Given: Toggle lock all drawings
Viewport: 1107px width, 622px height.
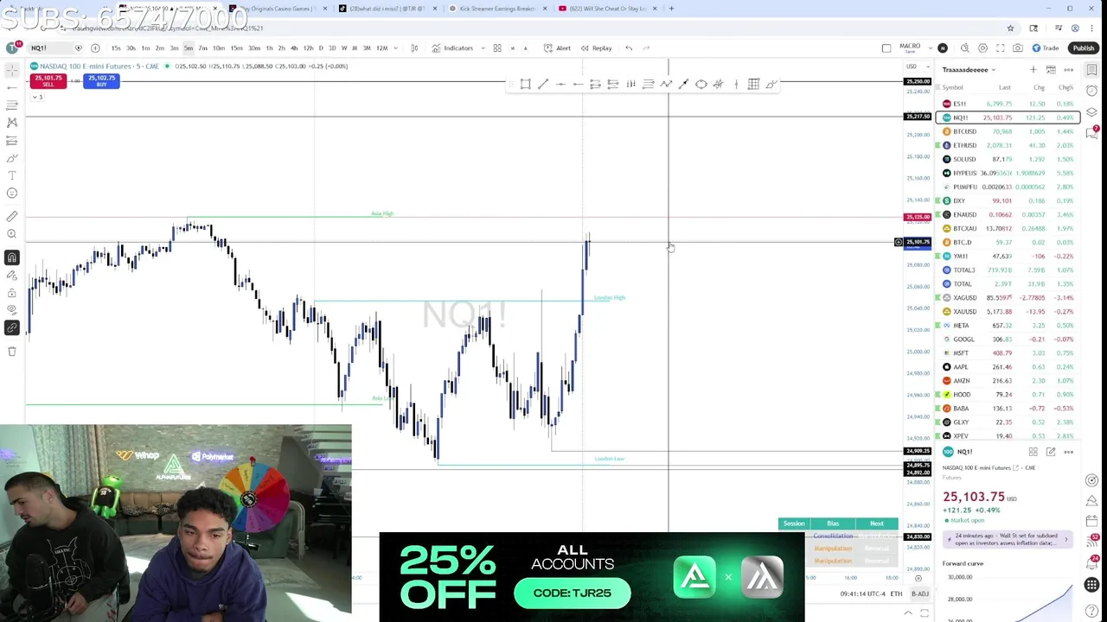Looking at the screenshot, I should 11,292.
